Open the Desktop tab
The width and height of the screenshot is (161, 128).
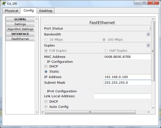coord(46,11)
